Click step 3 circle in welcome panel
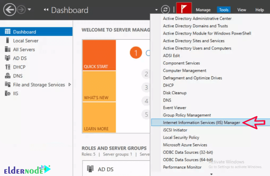 pyautogui.click(x=146, y=88)
